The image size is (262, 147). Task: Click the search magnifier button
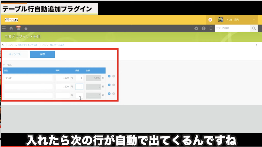[x=254, y=28]
